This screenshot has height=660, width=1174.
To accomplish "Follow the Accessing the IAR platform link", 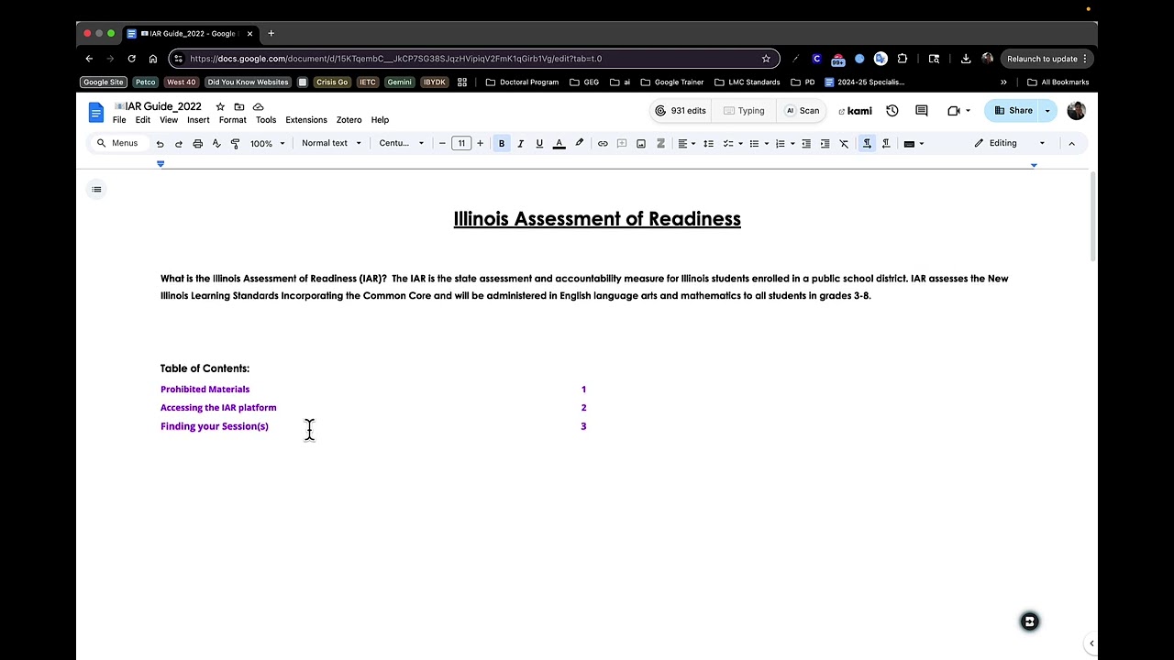I will (x=218, y=408).
